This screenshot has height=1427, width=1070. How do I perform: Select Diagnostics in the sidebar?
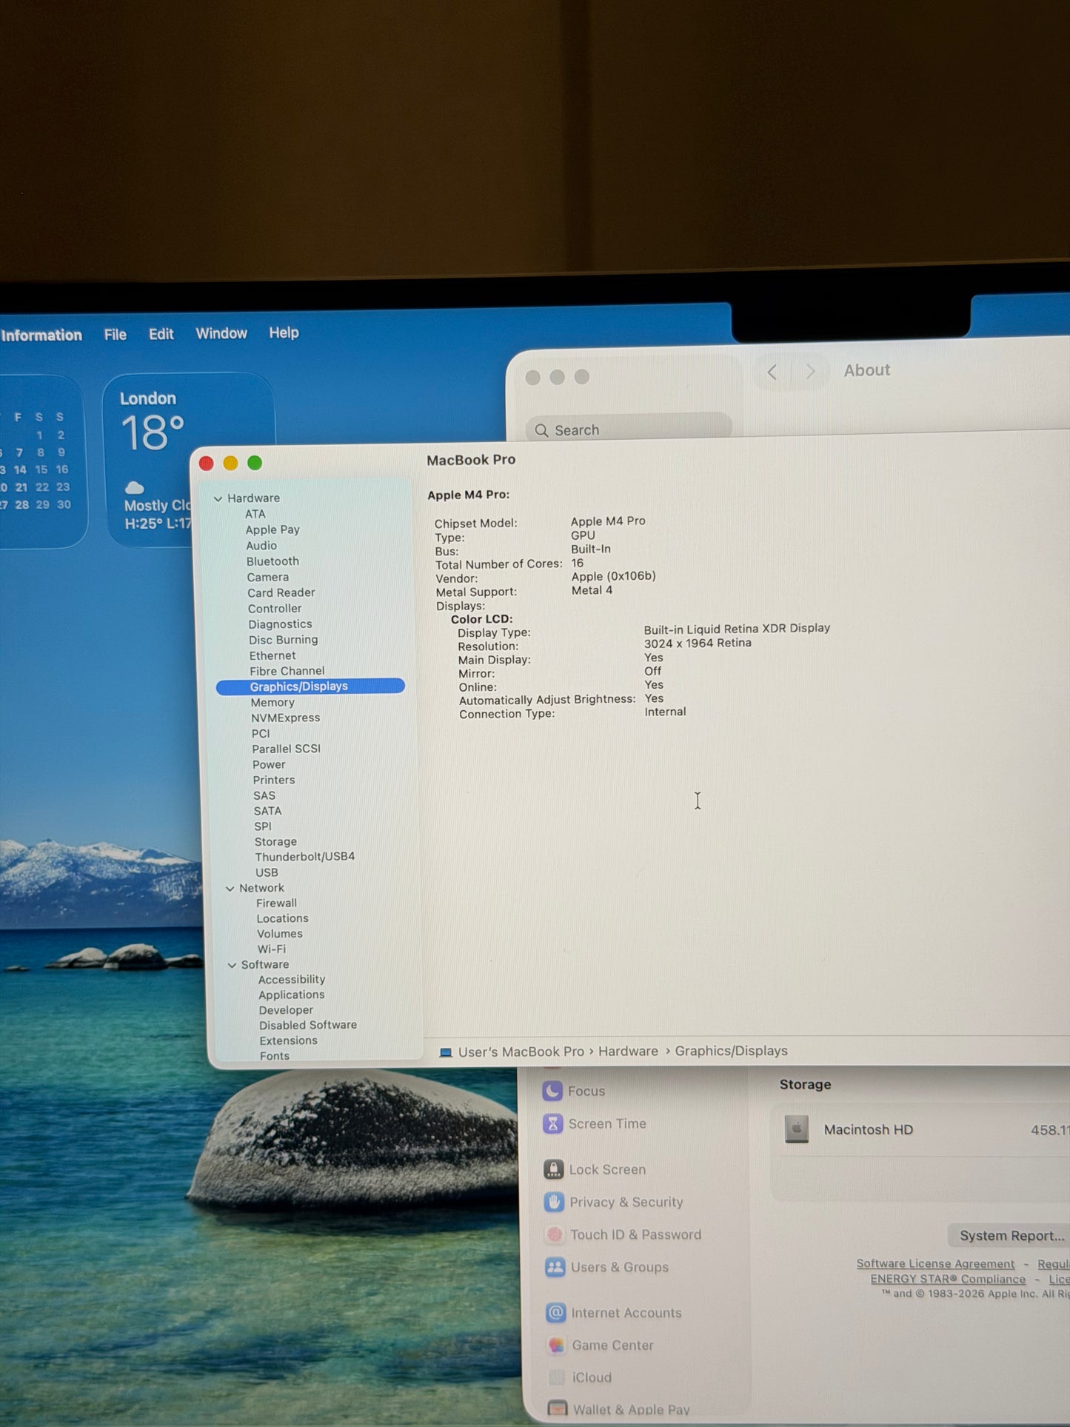pos(280,624)
